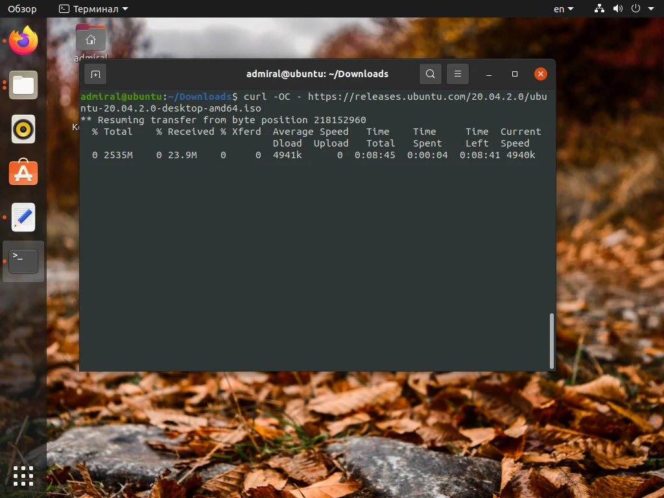Open the terminal hamburger menu
Screen dimensions: 664x498
tap(458, 74)
